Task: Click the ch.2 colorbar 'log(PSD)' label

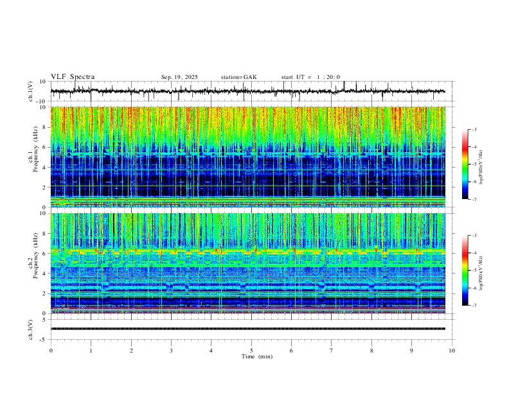Action: click(x=482, y=273)
